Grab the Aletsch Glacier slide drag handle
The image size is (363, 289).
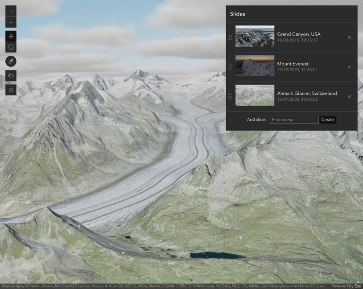coord(231,96)
